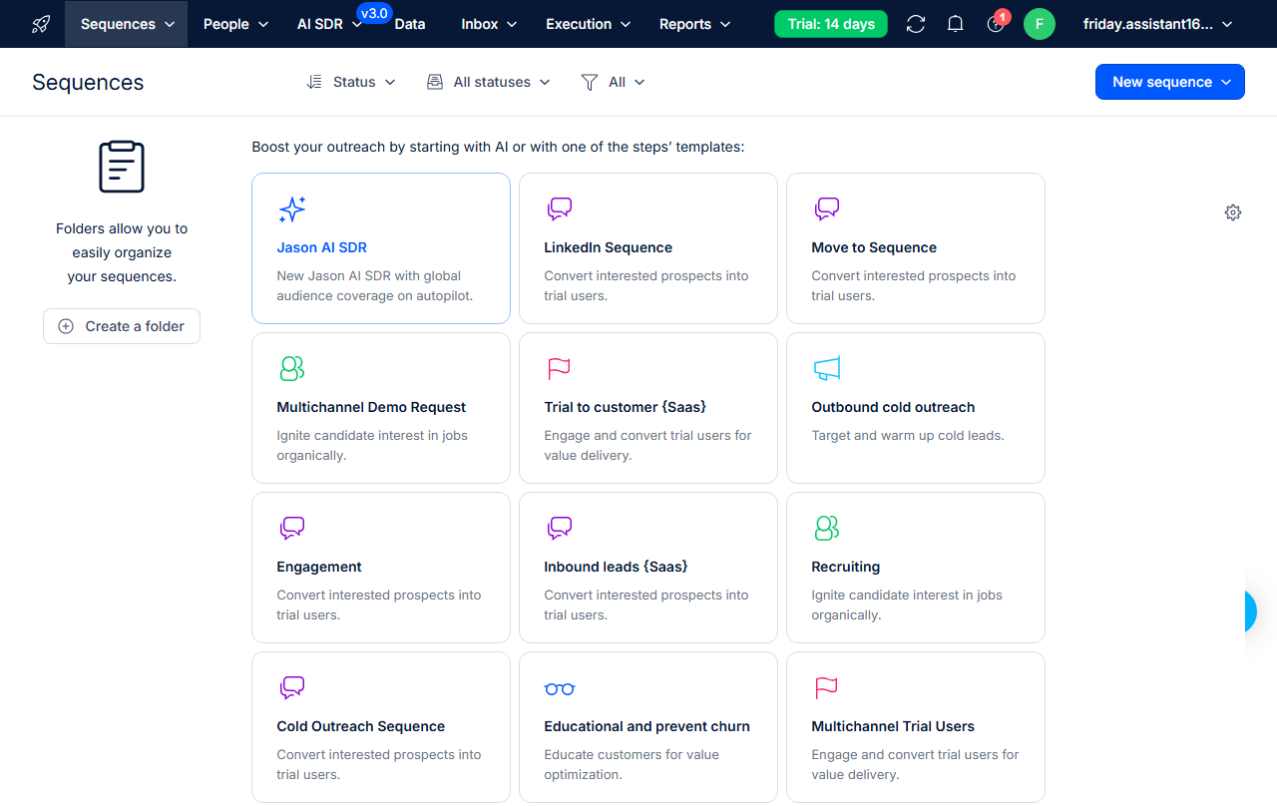Open the Educational and prevent churn template

click(647, 726)
